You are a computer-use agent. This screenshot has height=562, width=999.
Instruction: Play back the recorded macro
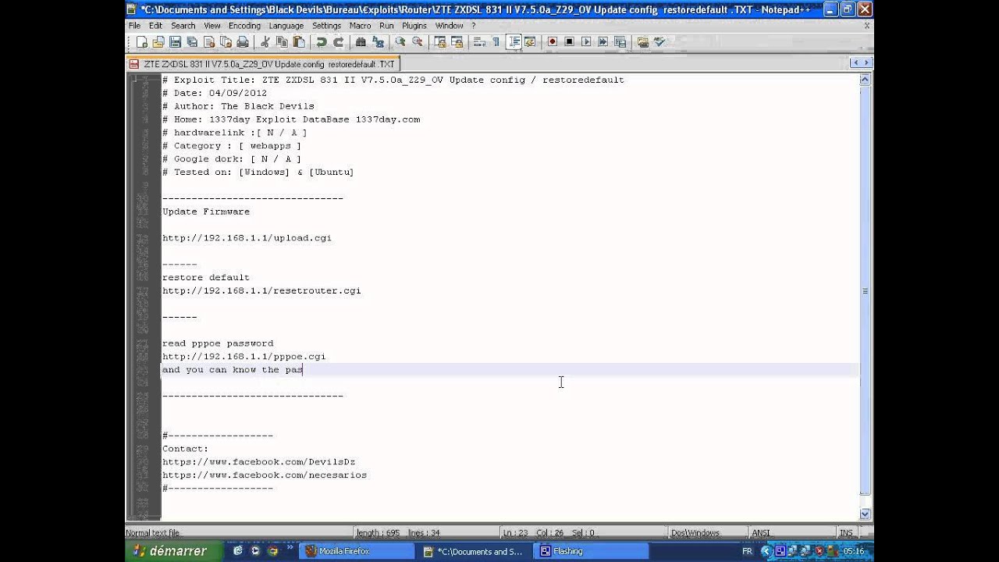586,42
